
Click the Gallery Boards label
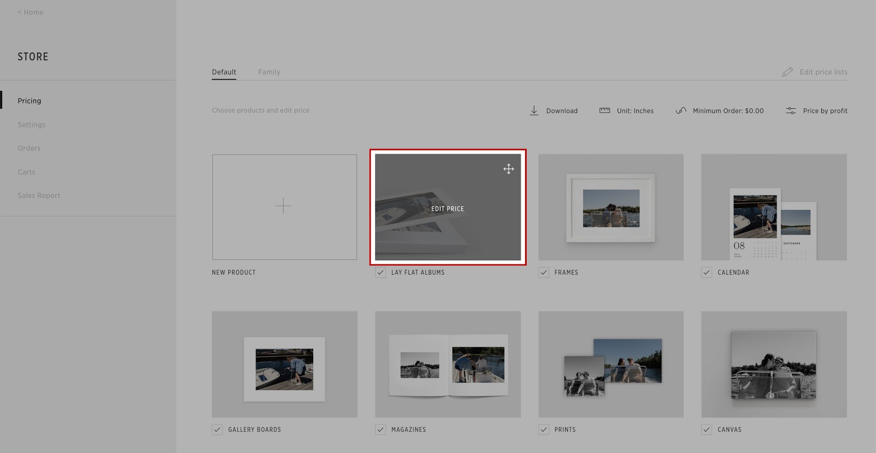(x=255, y=429)
